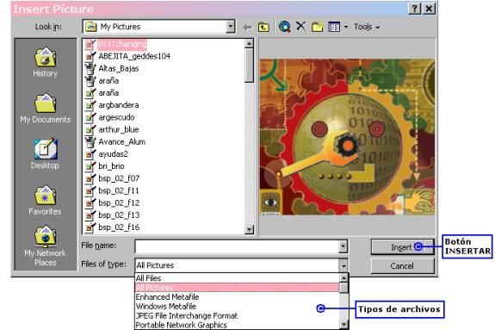
Task: Expand the Look in My Pictures dropdown
Action: pos(231,27)
